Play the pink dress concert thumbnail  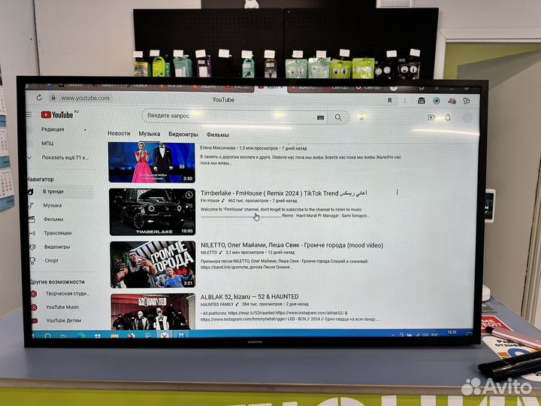click(x=152, y=162)
